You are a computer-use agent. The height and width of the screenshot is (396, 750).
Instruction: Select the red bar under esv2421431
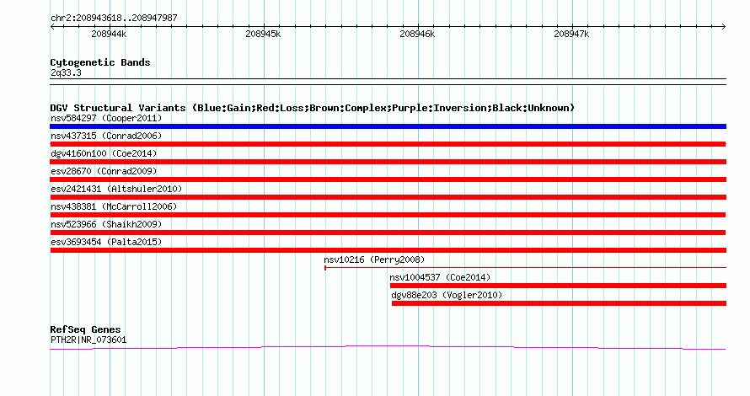388,197
